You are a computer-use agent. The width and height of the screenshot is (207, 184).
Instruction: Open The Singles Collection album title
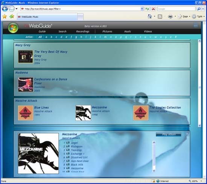click(x=165, y=107)
